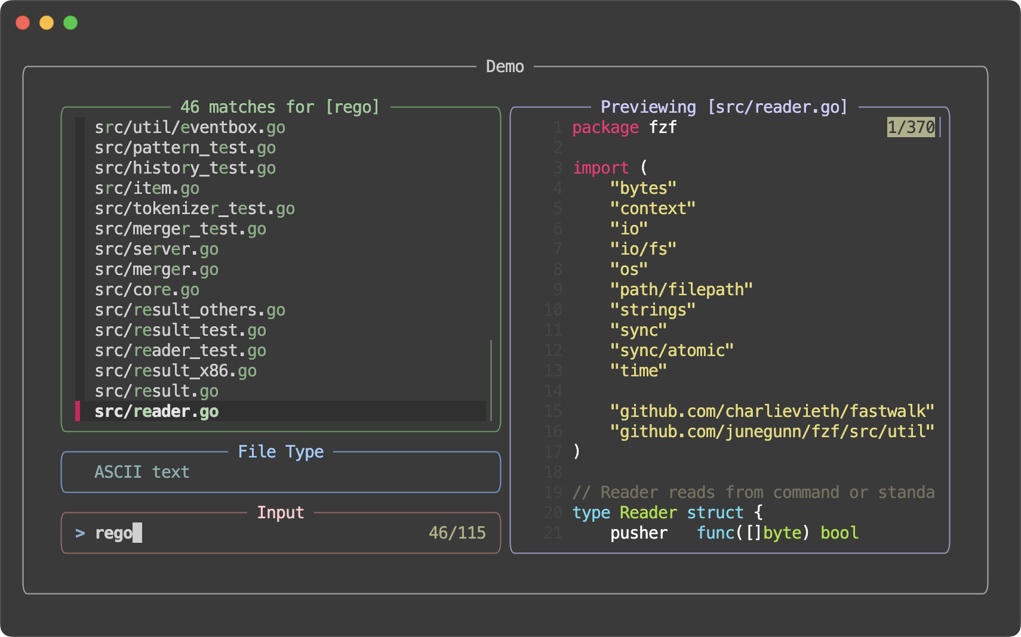The height and width of the screenshot is (637, 1021).
Task: Click the red close traffic light
Action: coord(23,23)
